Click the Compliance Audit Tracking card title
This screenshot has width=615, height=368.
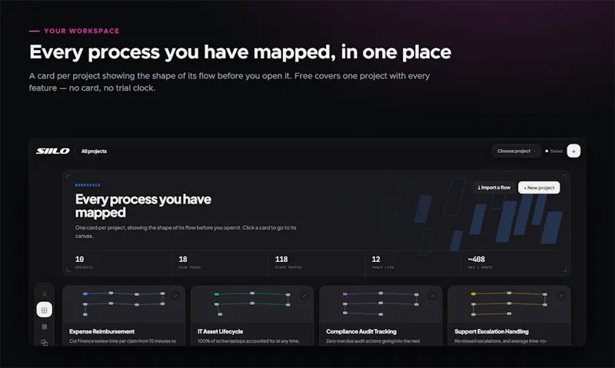pos(361,332)
